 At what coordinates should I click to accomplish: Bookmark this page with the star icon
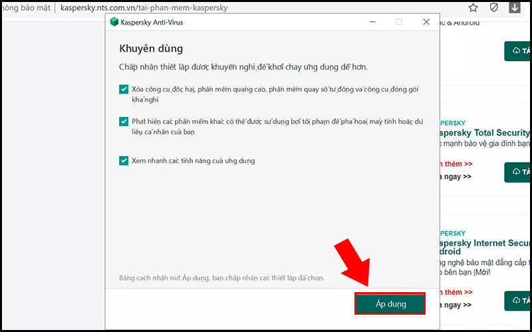(473, 7)
